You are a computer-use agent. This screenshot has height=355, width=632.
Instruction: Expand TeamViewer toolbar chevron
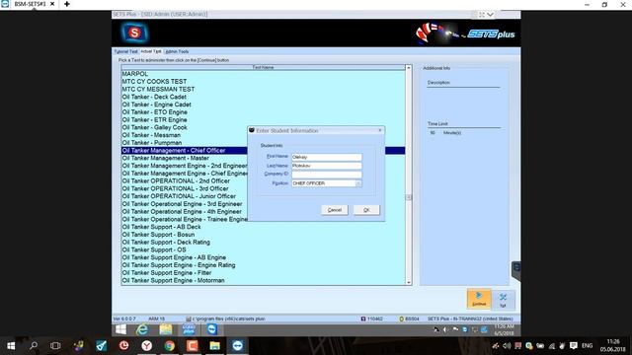[x=490, y=15]
